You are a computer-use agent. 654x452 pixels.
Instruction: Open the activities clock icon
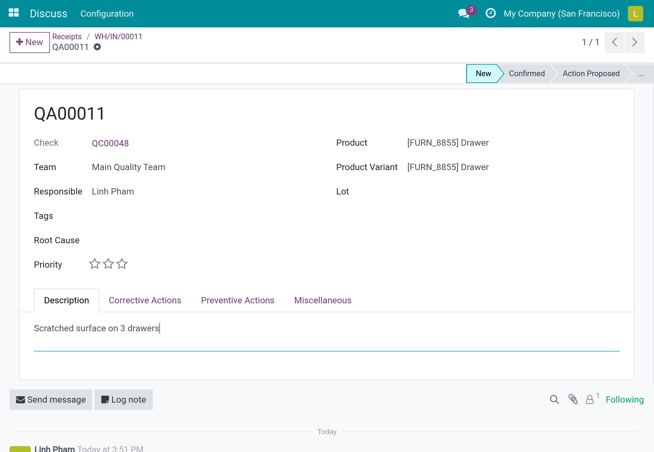pos(491,13)
